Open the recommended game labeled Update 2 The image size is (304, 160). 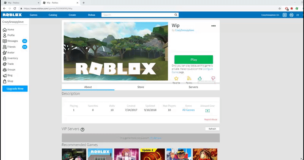point(153,154)
